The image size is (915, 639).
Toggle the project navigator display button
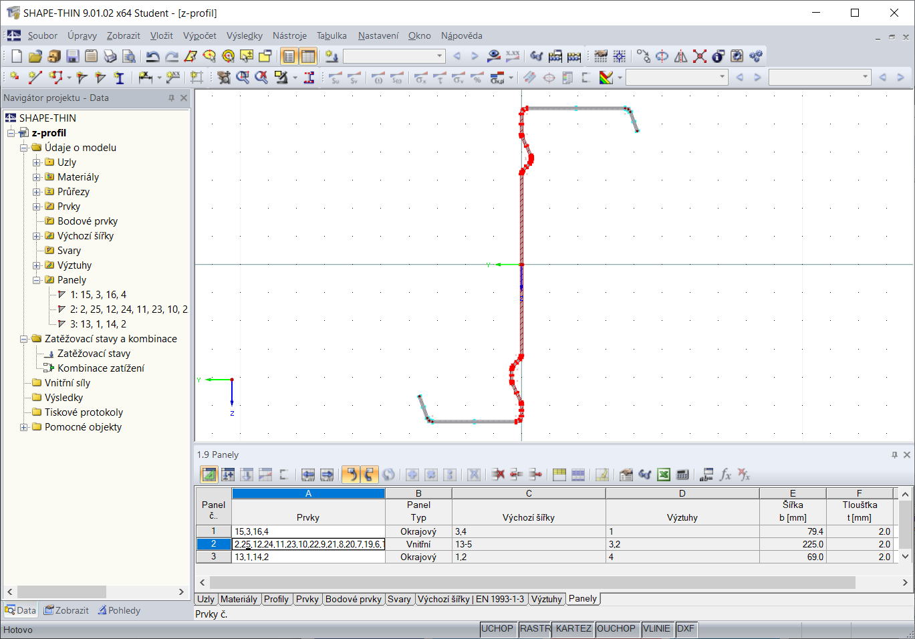(x=289, y=56)
